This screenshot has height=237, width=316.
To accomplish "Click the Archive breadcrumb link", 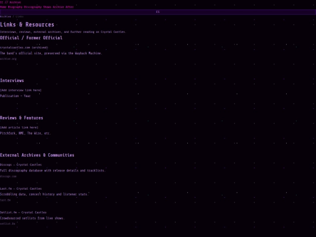I will [5, 16].
